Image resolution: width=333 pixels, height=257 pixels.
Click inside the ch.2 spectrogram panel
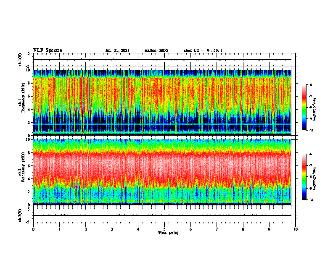pyautogui.click(x=162, y=172)
